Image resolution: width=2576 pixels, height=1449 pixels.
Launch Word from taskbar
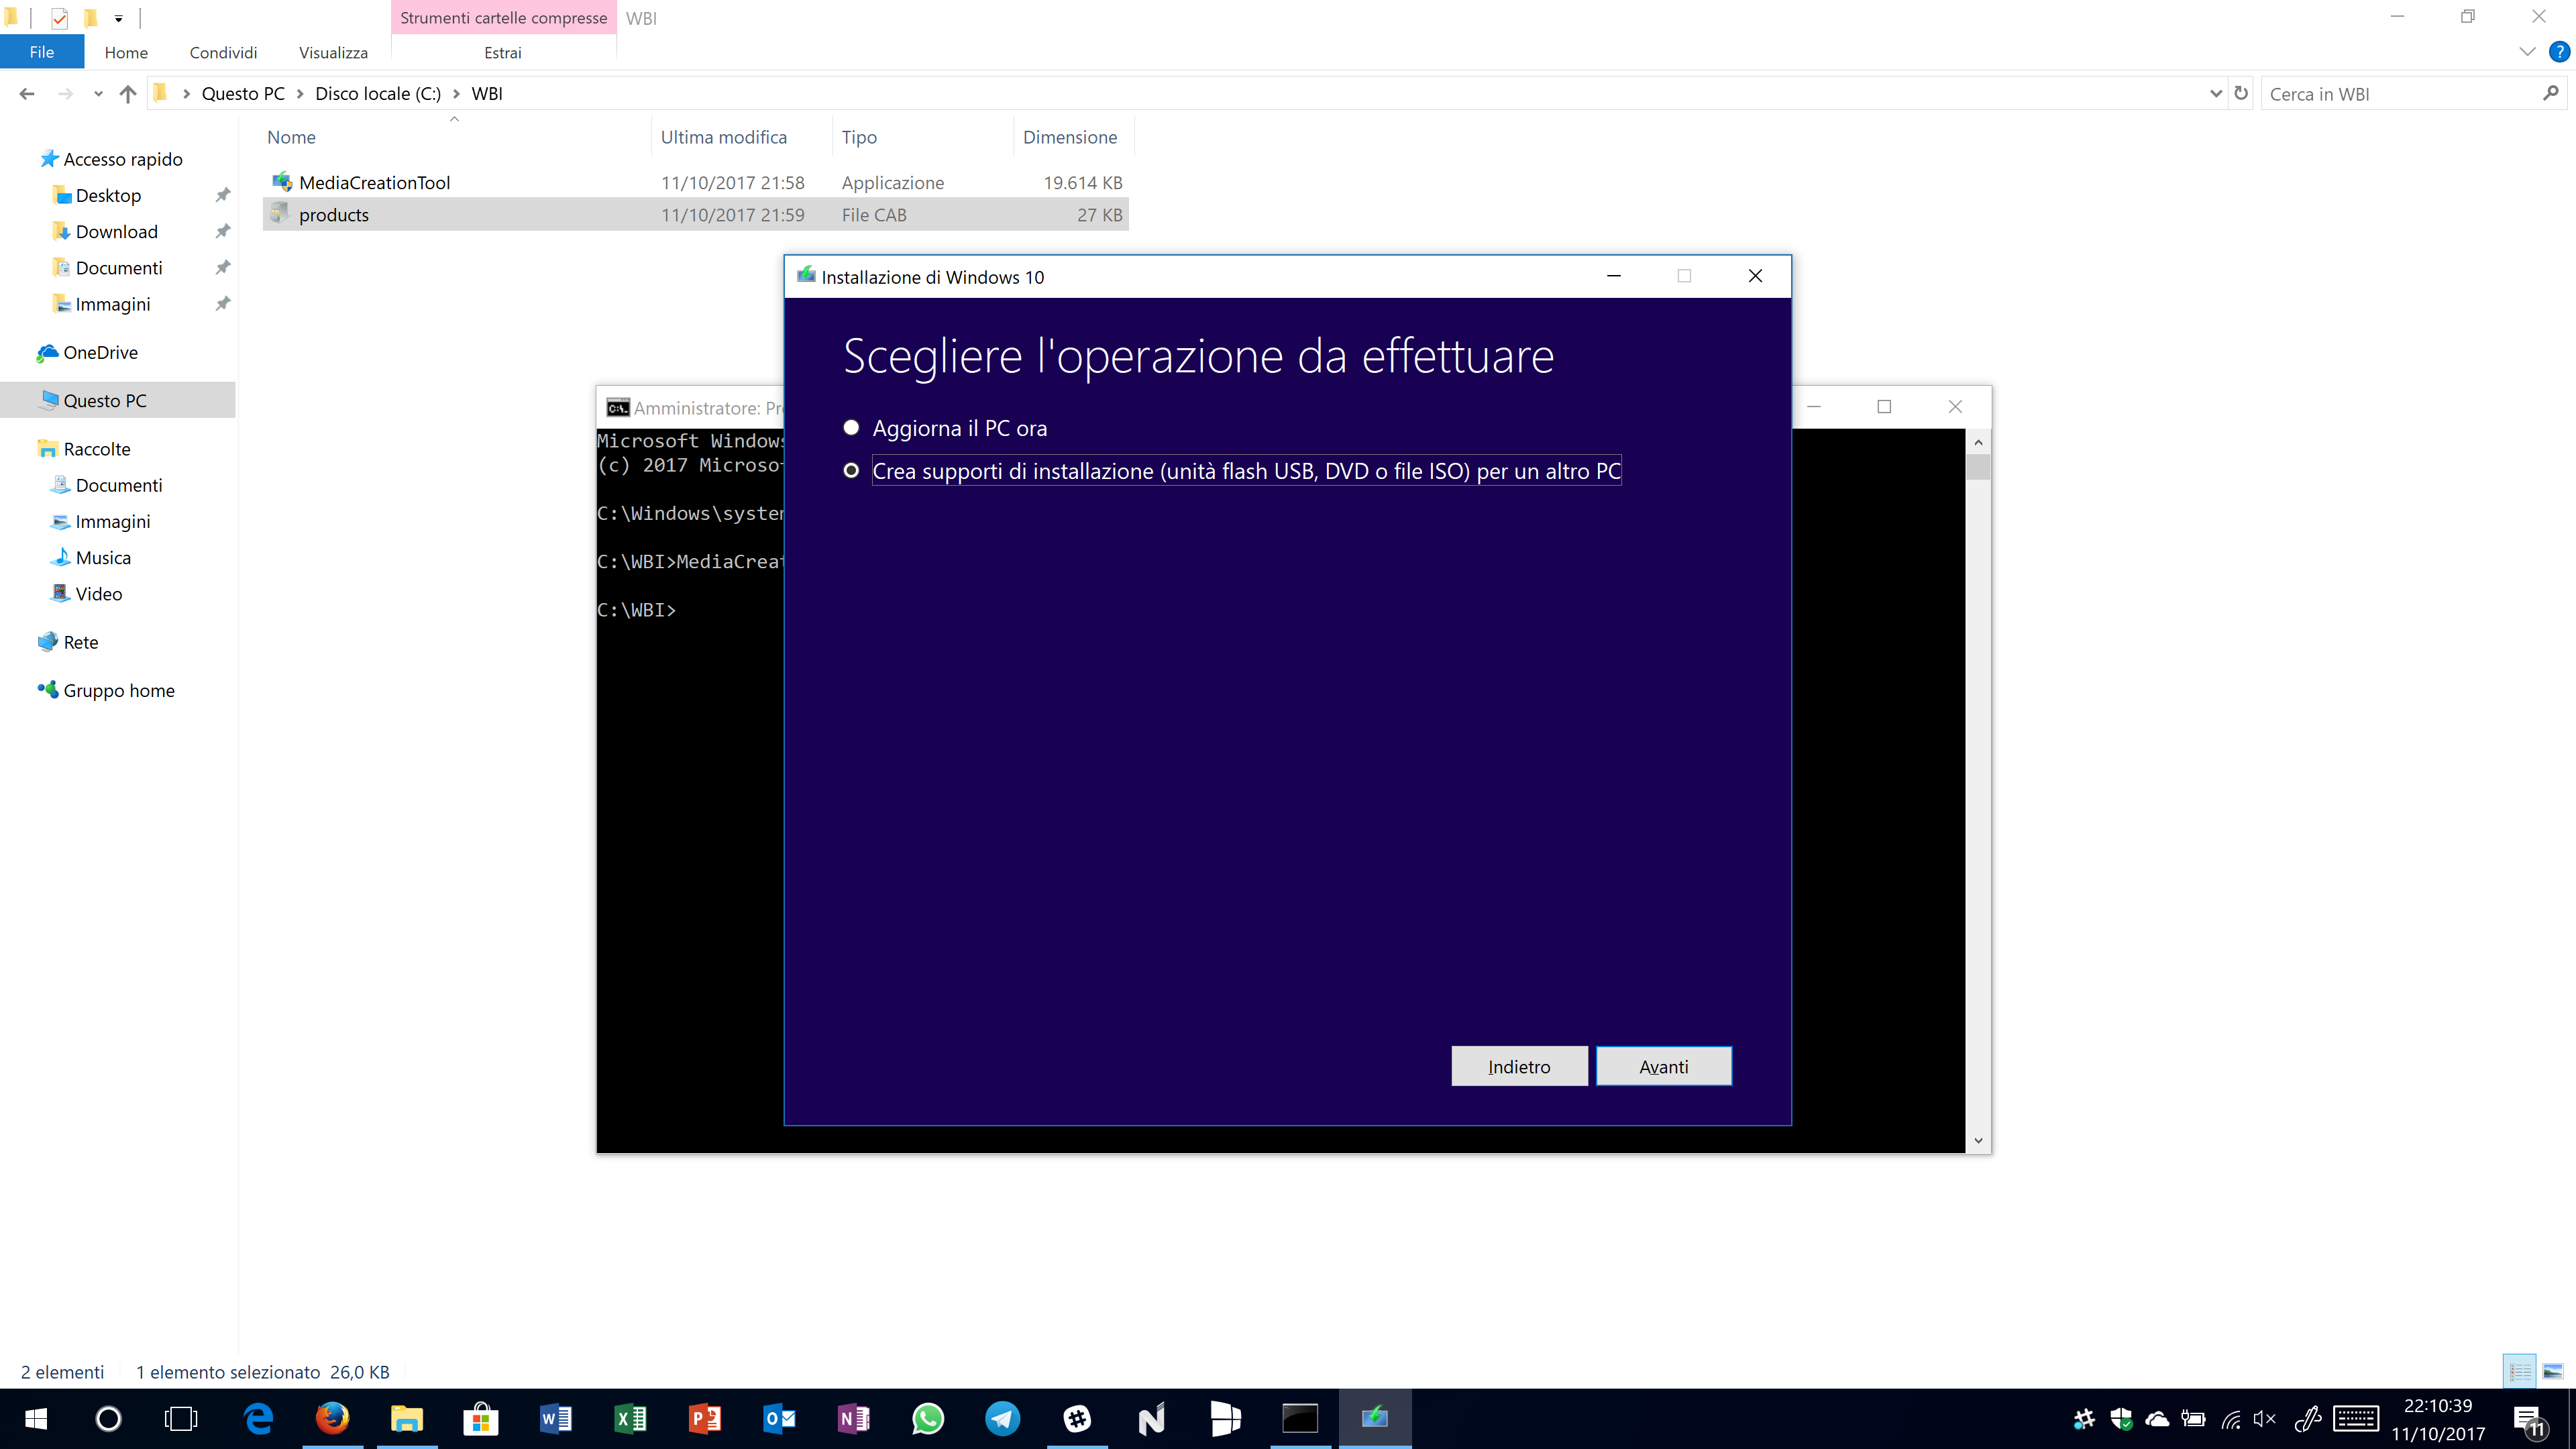coord(556,1418)
